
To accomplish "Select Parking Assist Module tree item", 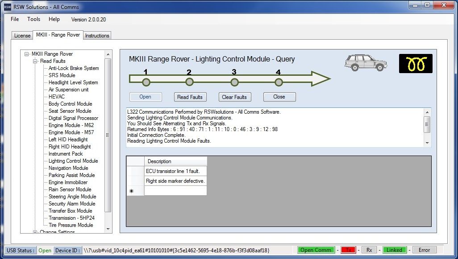I will pyautogui.click(x=72, y=175).
